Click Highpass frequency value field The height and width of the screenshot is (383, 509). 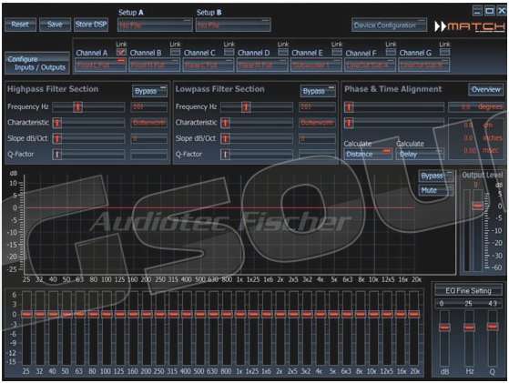pyautogui.click(x=149, y=107)
